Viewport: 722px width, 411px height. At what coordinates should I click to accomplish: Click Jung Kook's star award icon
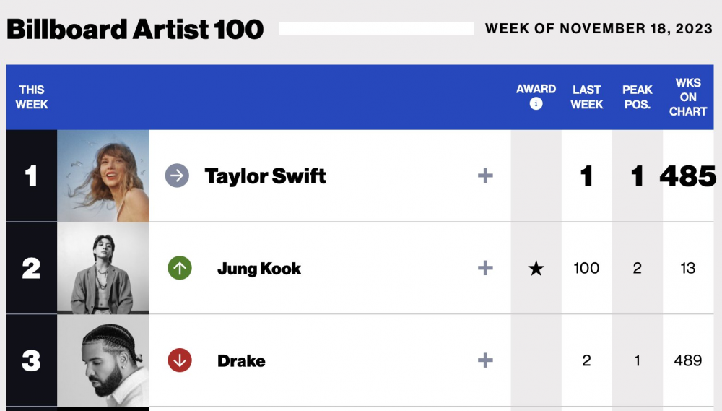[536, 268]
